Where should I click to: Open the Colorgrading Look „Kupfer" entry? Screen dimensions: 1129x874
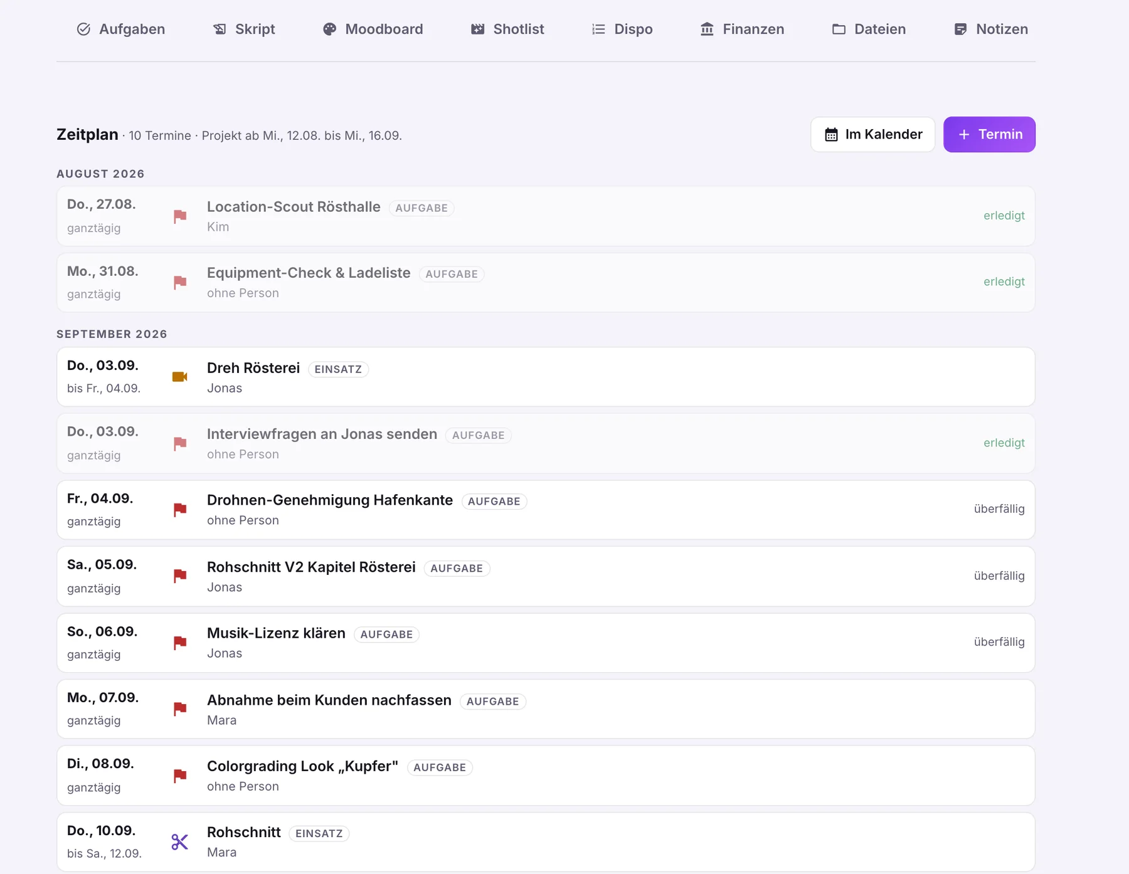[x=546, y=776]
